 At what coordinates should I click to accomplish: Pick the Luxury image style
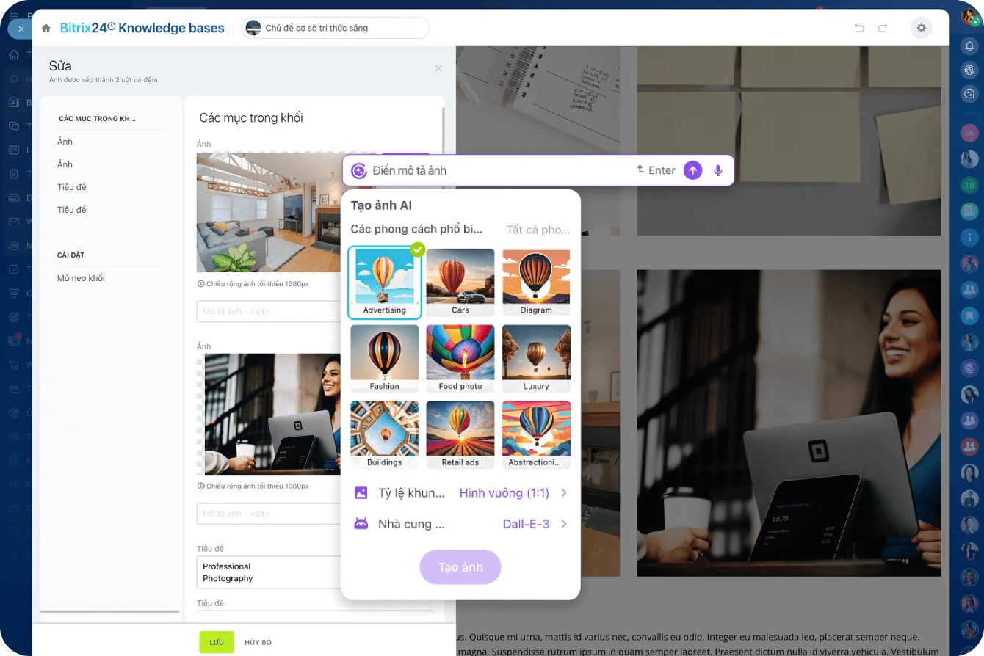click(536, 358)
